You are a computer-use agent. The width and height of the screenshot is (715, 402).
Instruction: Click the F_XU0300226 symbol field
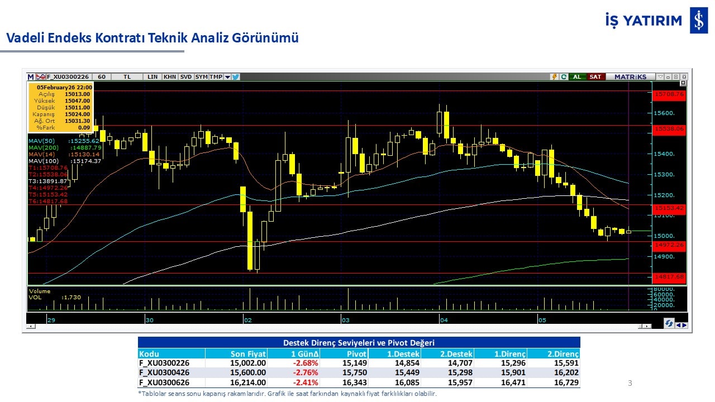tap(68, 77)
